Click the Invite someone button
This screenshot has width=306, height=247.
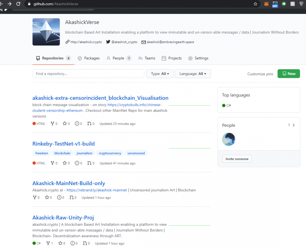pyautogui.click(x=237, y=159)
